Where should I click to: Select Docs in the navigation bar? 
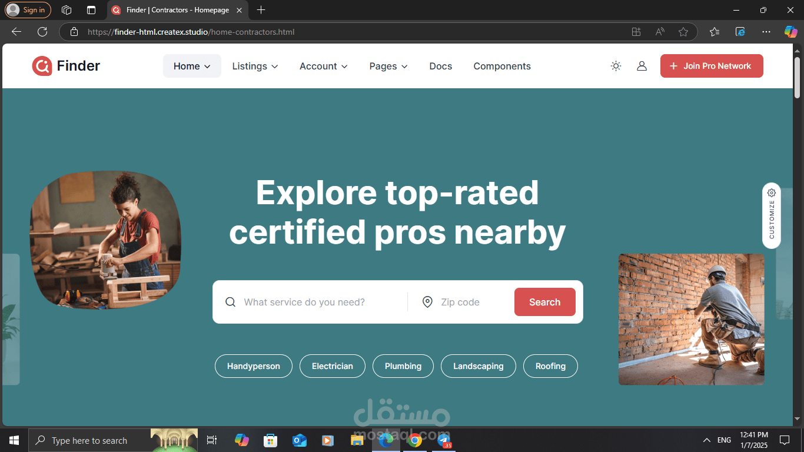tap(440, 66)
